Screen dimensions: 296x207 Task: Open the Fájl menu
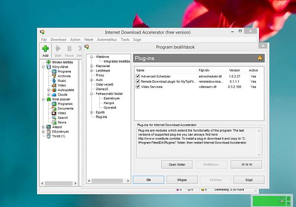pos(44,39)
